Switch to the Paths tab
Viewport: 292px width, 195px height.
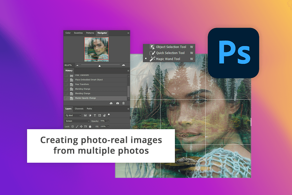click(89, 108)
